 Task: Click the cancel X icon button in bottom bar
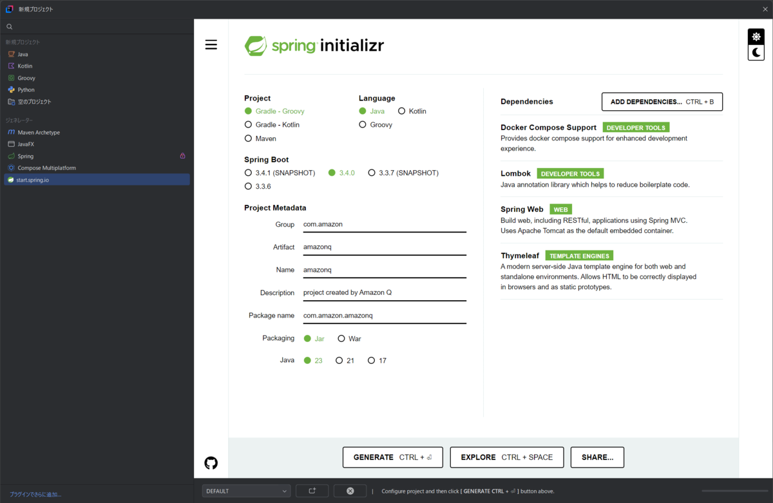click(x=350, y=491)
